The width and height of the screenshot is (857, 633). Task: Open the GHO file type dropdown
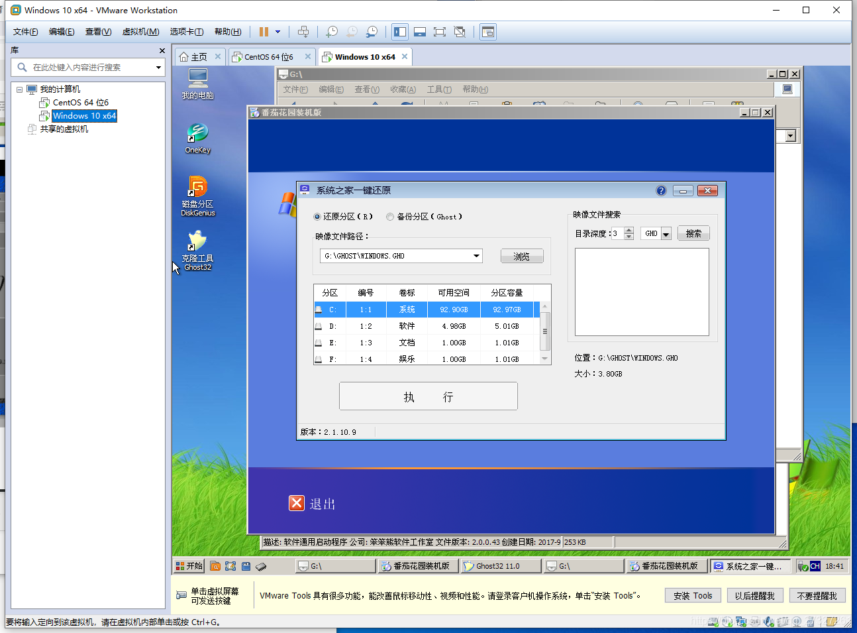[666, 234]
